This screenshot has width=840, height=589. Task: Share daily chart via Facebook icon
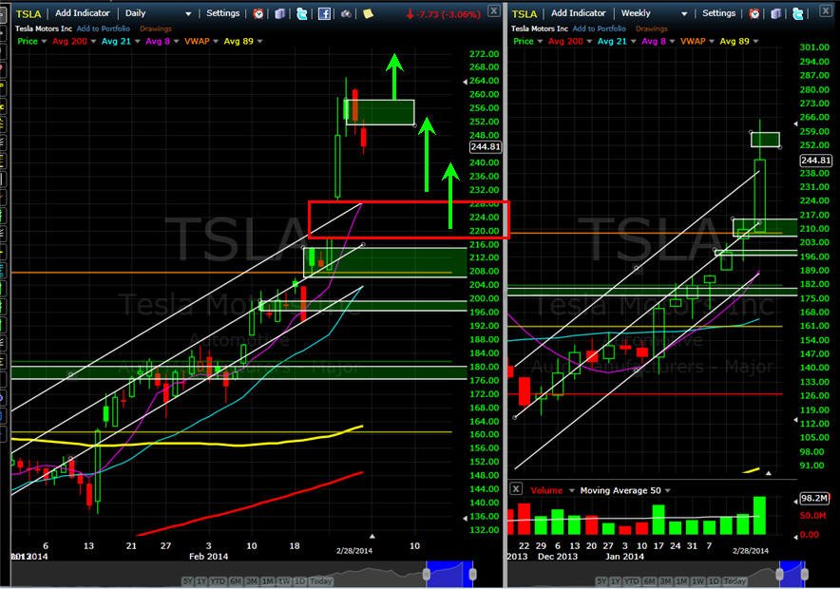324,13
